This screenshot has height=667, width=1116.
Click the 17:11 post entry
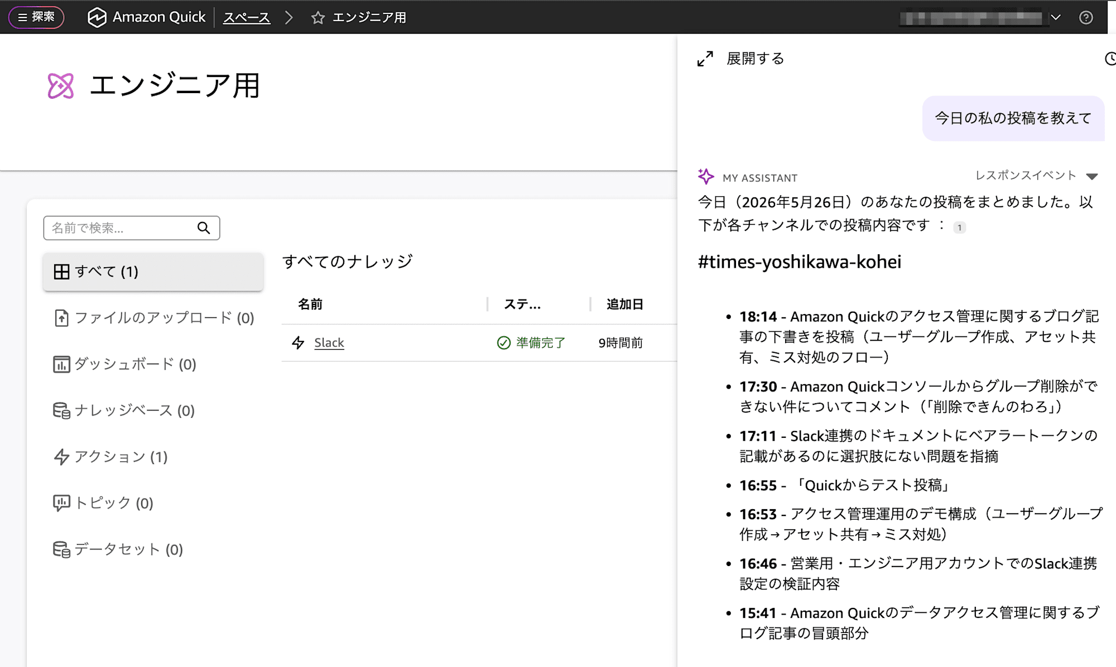click(x=919, y=446)
